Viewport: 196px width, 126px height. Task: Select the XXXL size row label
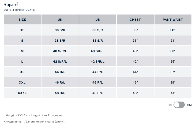(x=22, y=93)
